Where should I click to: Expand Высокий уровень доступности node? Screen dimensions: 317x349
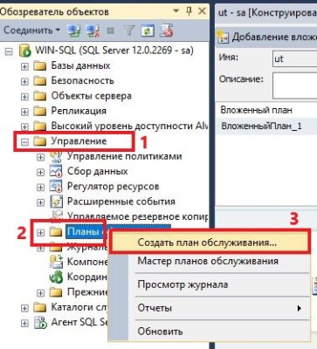(x=24, y=127)
